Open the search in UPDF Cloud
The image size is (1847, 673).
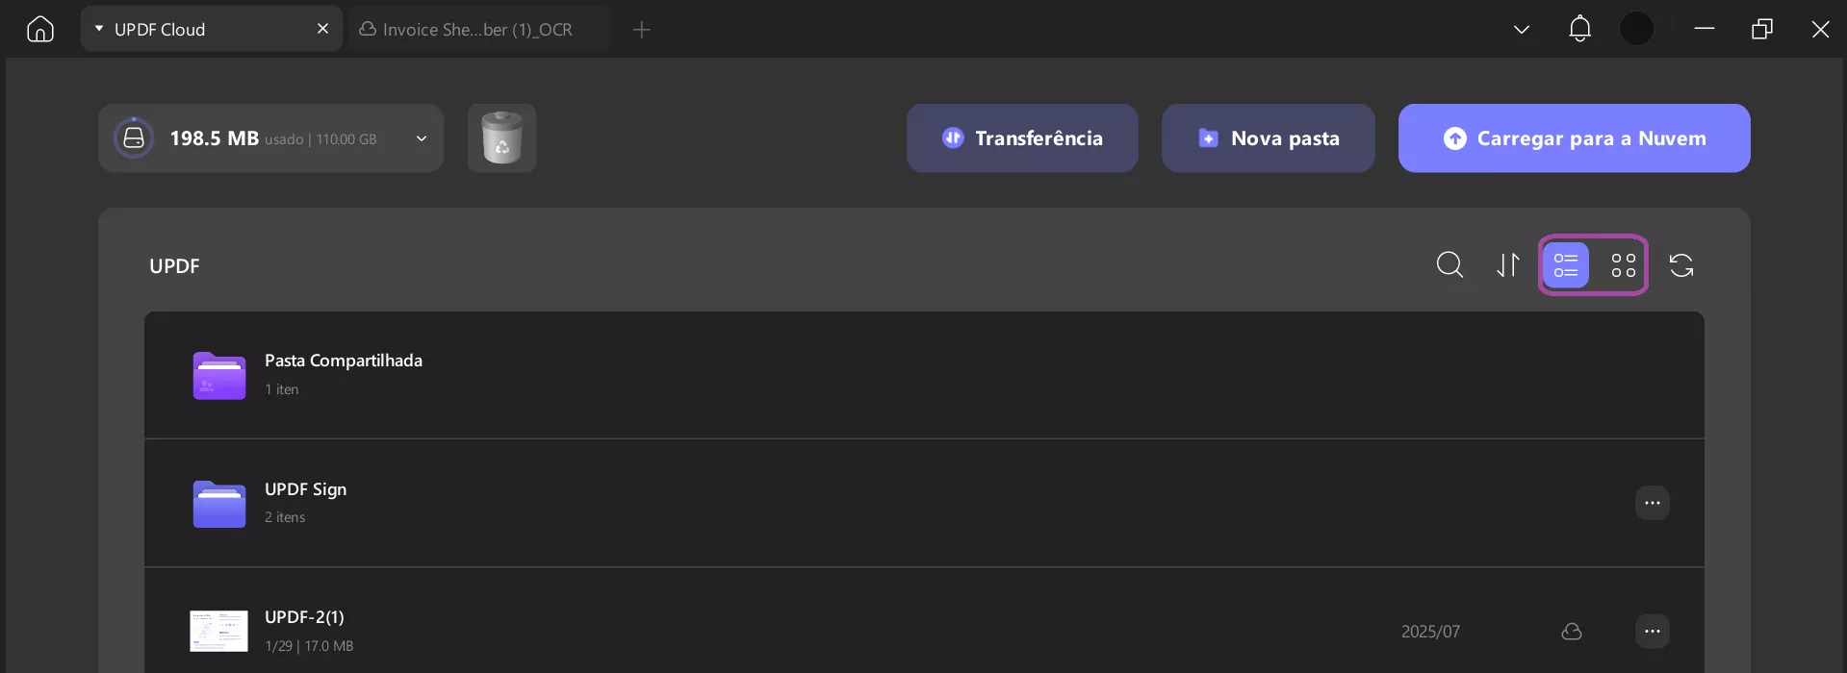point(1449,264)
